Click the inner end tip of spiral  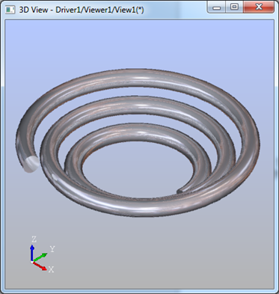click(x=180, y=192)
